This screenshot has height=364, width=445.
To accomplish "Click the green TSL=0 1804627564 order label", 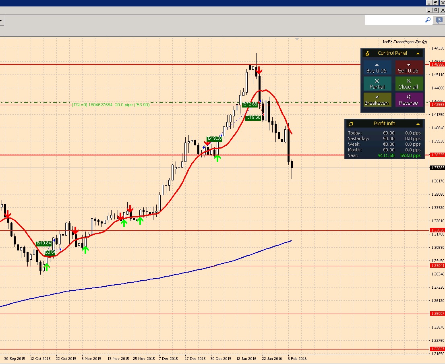I will 111,105.
